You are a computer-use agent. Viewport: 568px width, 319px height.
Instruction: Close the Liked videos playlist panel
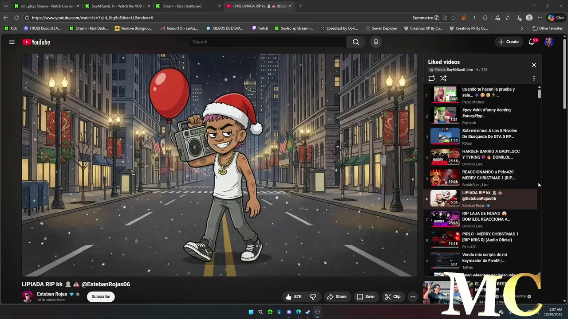[534, 65]
